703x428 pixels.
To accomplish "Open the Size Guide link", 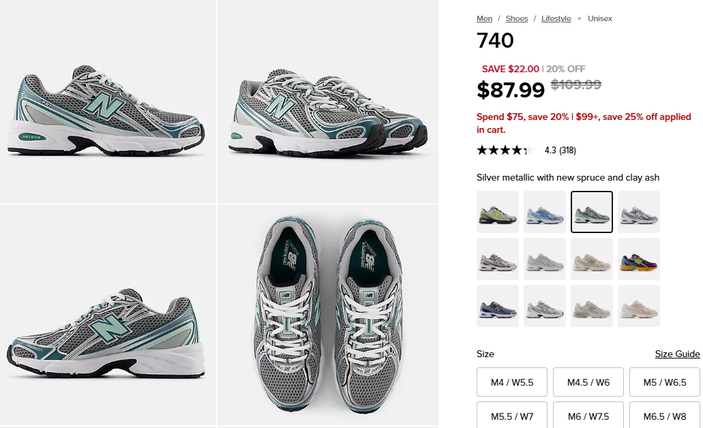I will pyautogui.click(x=678, y=354).
